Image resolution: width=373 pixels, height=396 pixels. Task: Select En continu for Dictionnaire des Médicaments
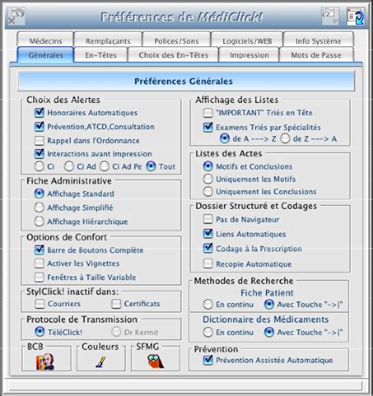tap(208, 332)
